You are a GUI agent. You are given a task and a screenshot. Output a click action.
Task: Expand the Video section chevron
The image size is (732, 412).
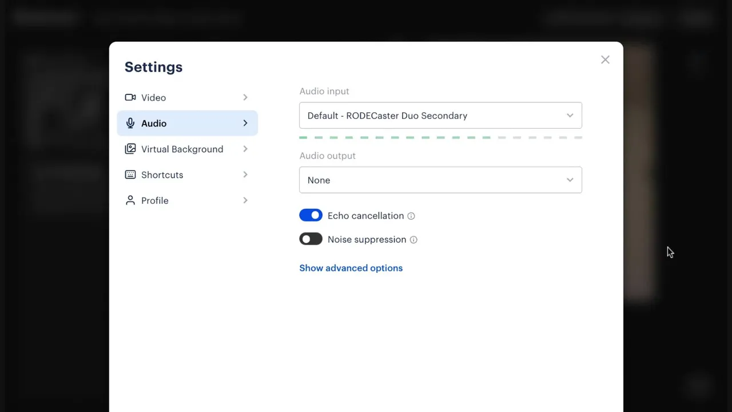point(245,97)
